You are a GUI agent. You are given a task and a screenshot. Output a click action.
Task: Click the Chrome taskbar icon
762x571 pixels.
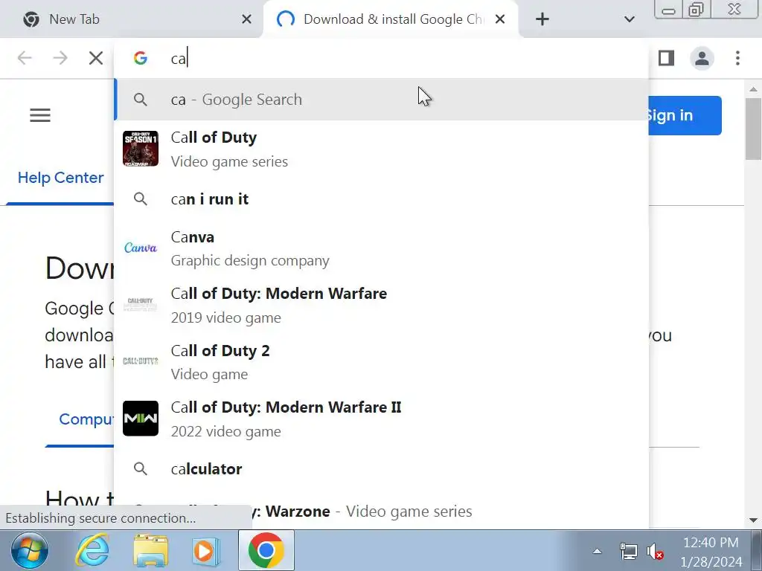[x=266, y=551]
